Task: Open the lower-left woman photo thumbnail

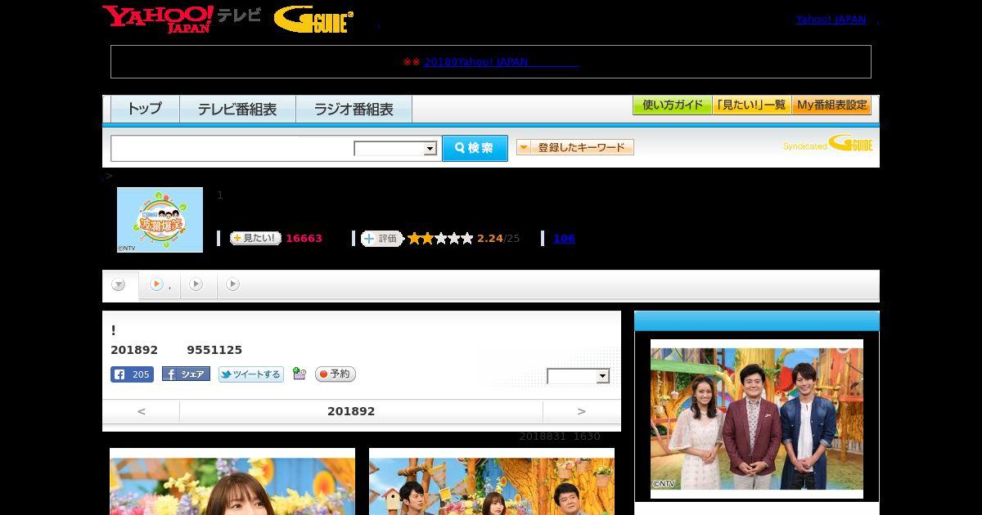Action: [x=232, y=481]
